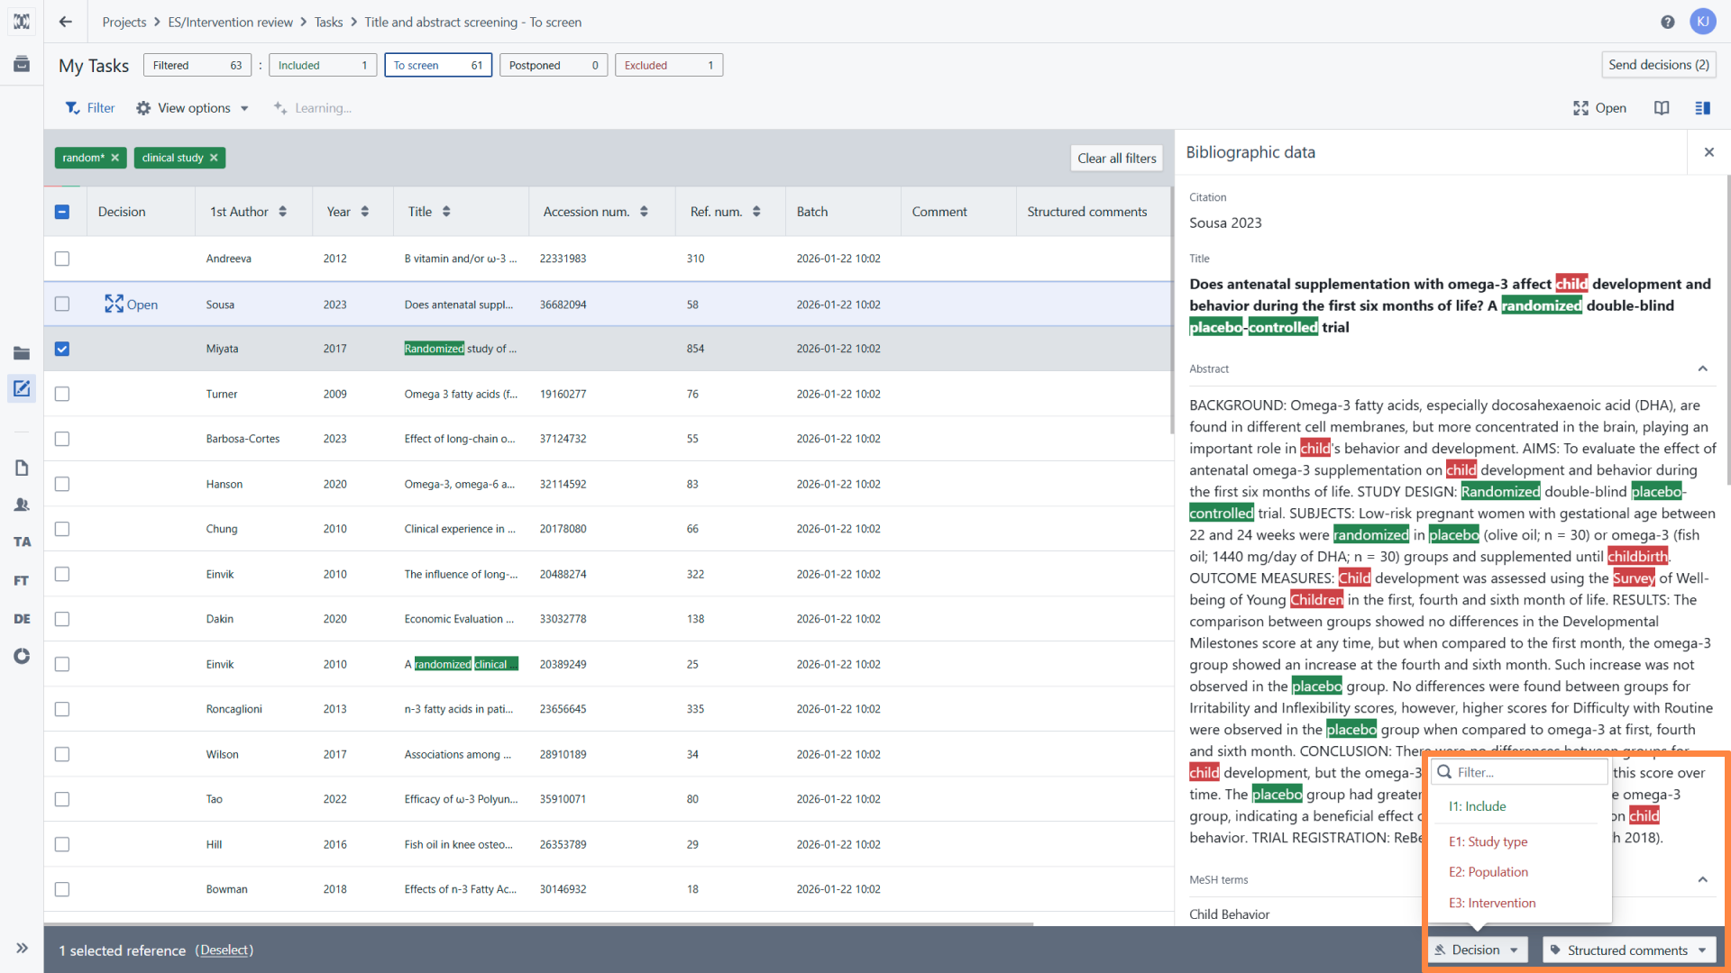Open the View options dropdown

[192, 108]
